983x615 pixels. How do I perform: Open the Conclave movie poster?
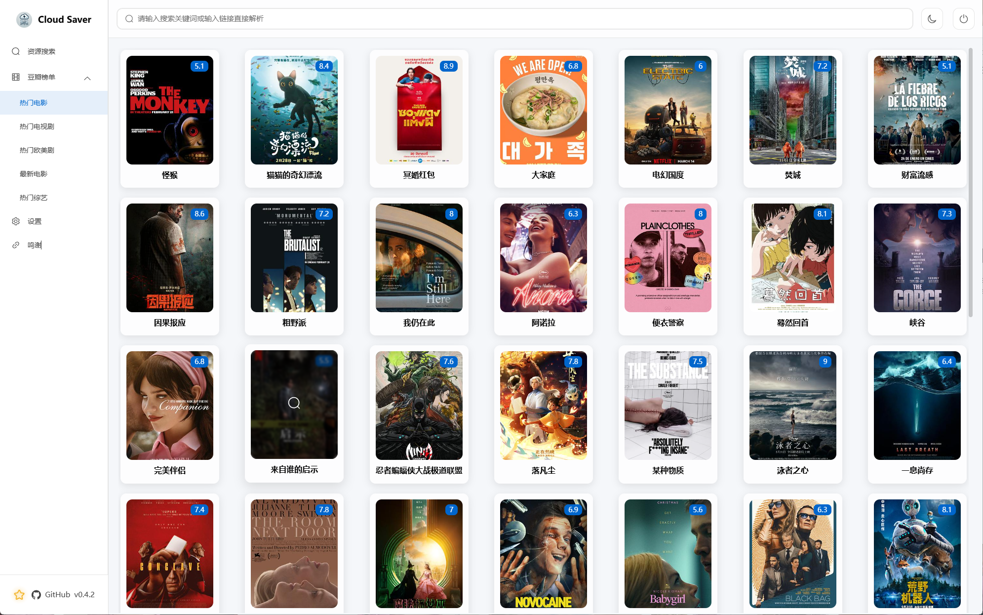pos(170,554)
